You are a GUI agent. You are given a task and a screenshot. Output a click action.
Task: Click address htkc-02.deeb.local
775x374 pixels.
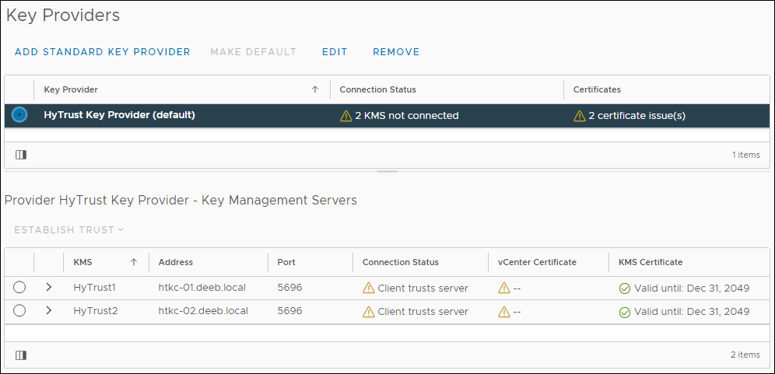(x=203, y=311)
